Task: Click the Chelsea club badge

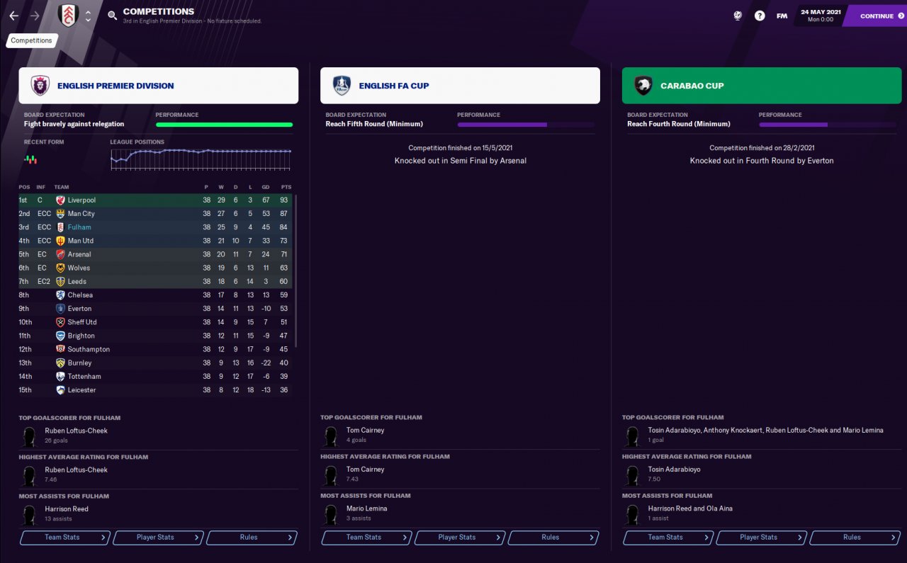Action: tap(60, 295)
